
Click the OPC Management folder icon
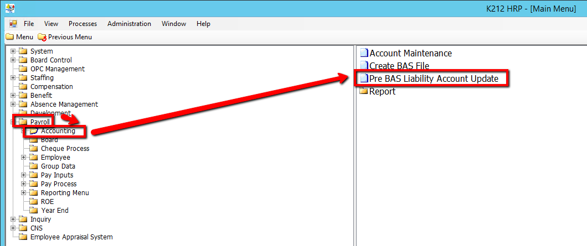click(x=23, y=69)
